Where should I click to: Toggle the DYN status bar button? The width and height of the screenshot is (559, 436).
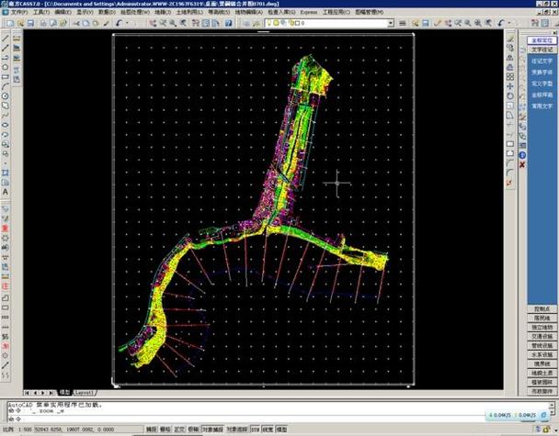[255, 430]
